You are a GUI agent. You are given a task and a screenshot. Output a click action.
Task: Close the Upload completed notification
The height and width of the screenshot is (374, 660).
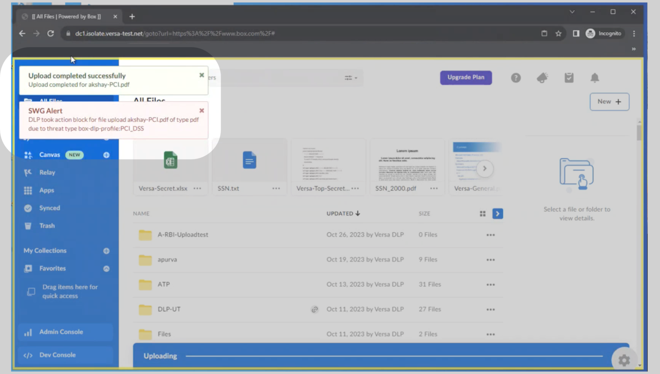(202, 75)
